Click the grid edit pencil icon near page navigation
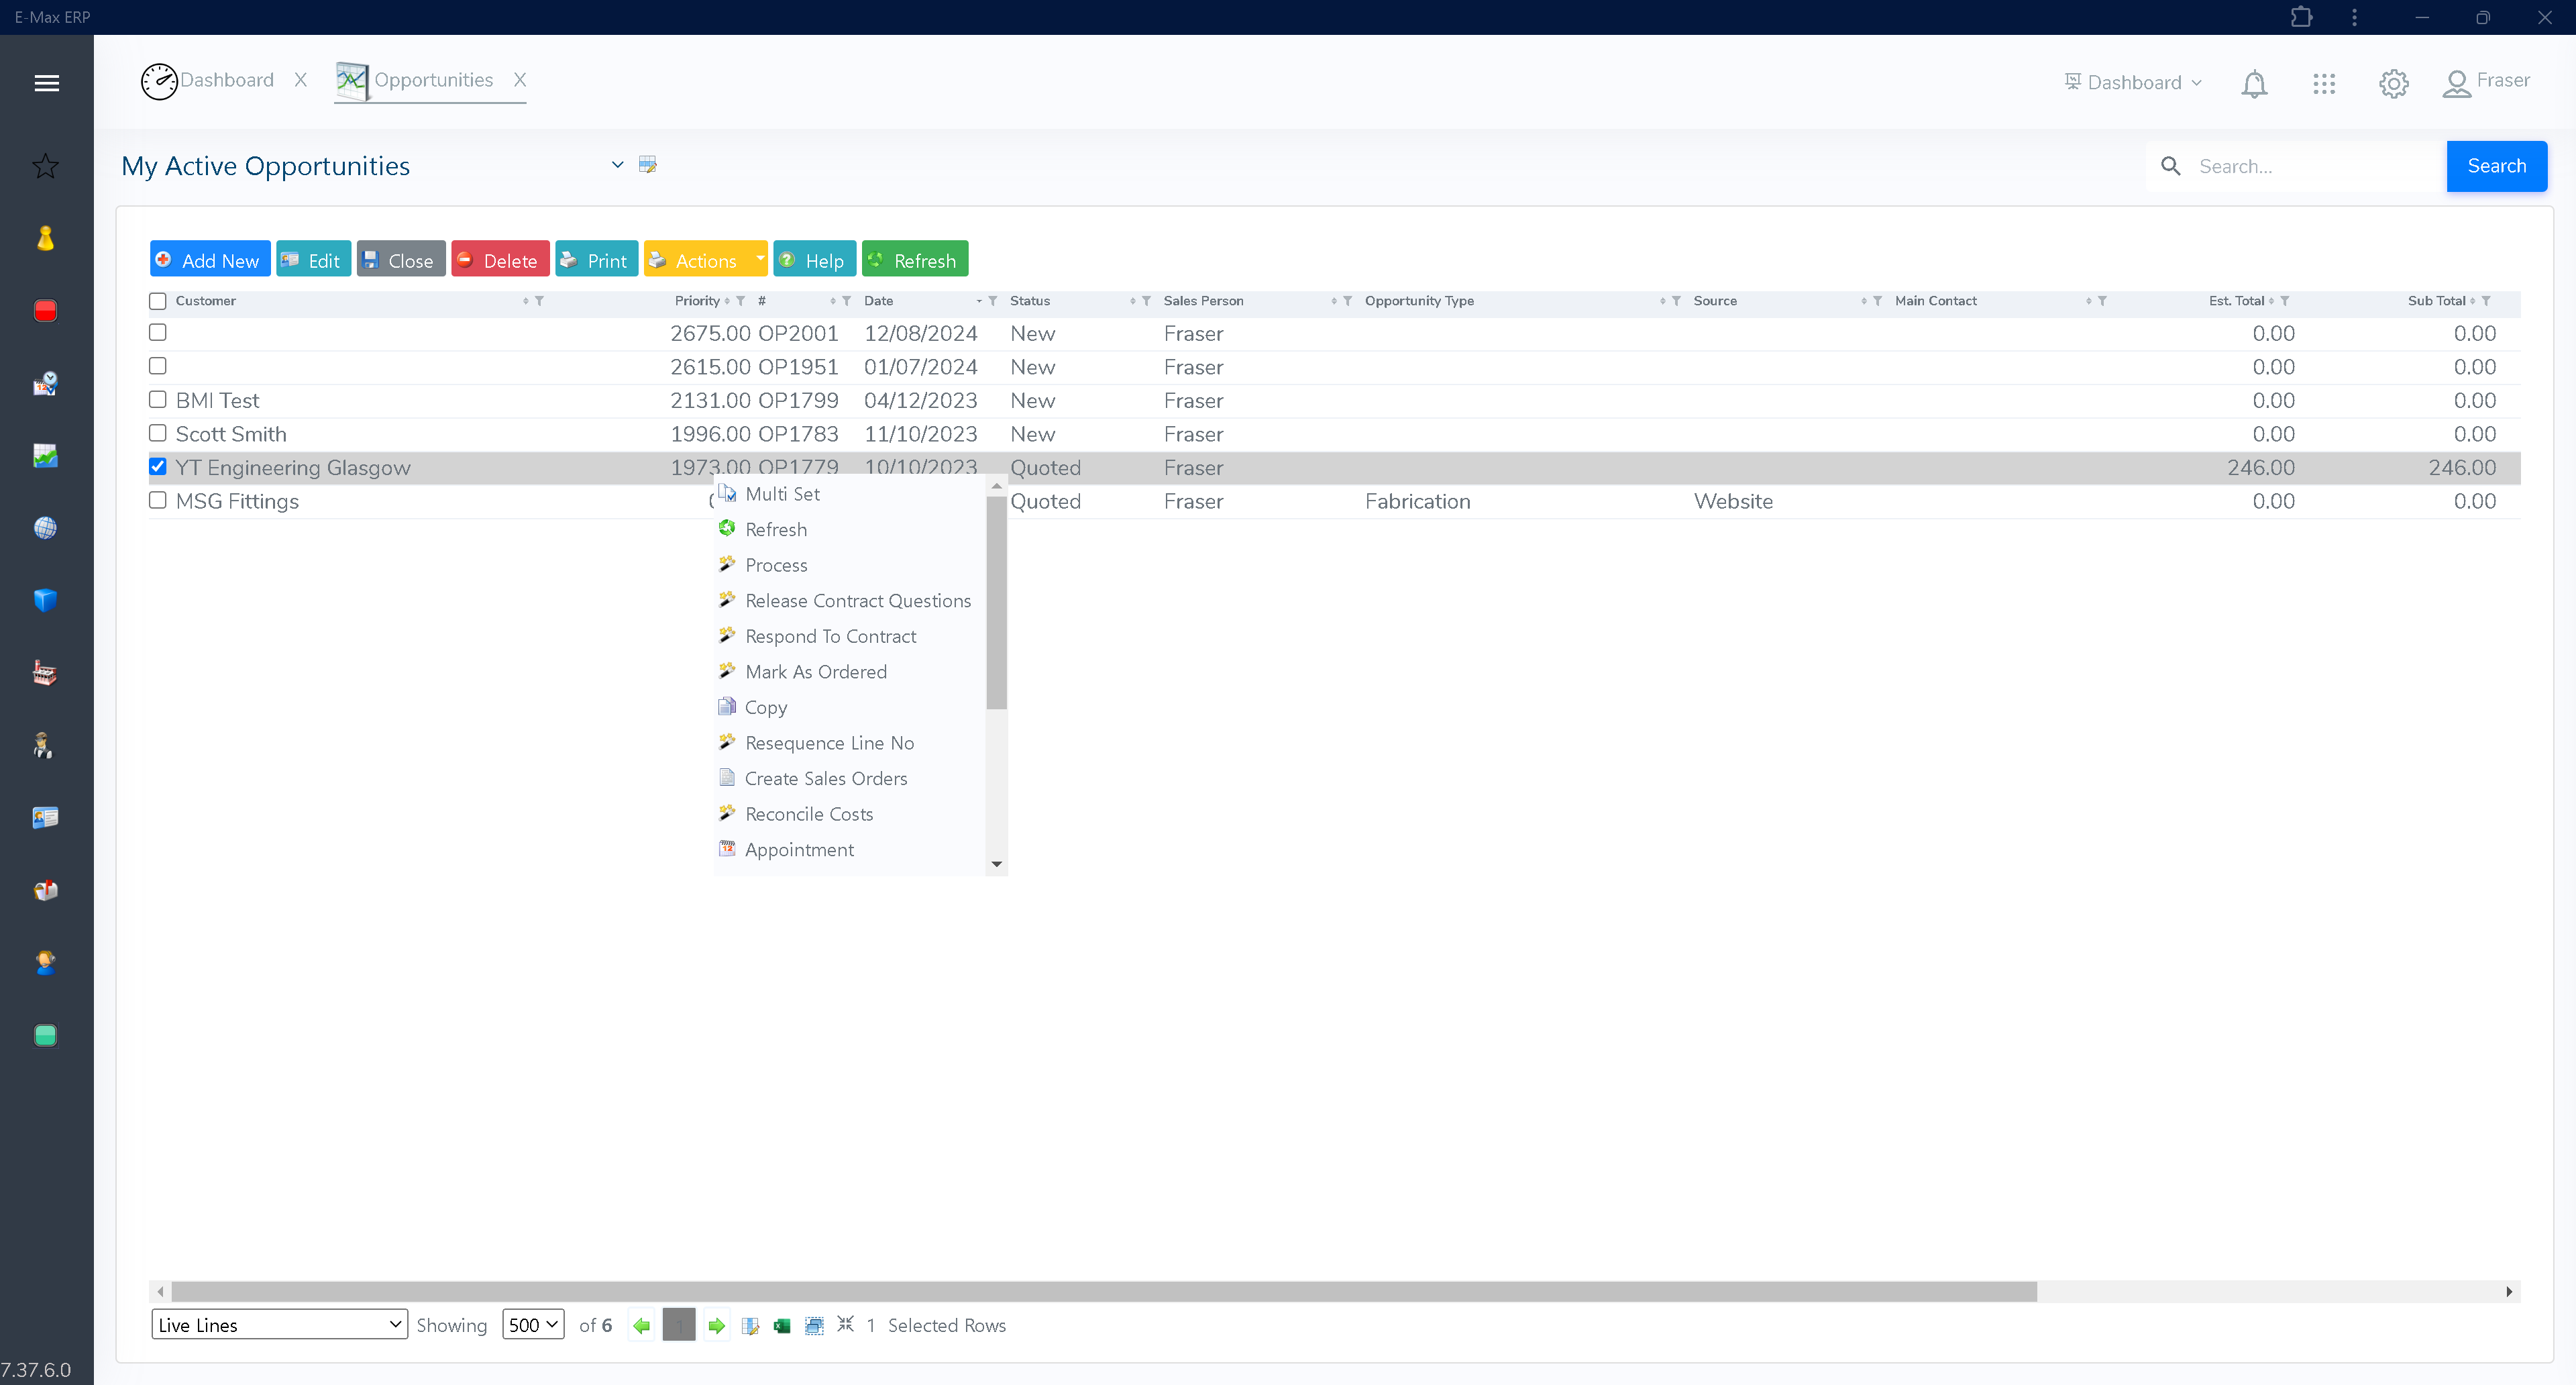The width and height of the screenshot is (2576, 1385). [750, 1325]
